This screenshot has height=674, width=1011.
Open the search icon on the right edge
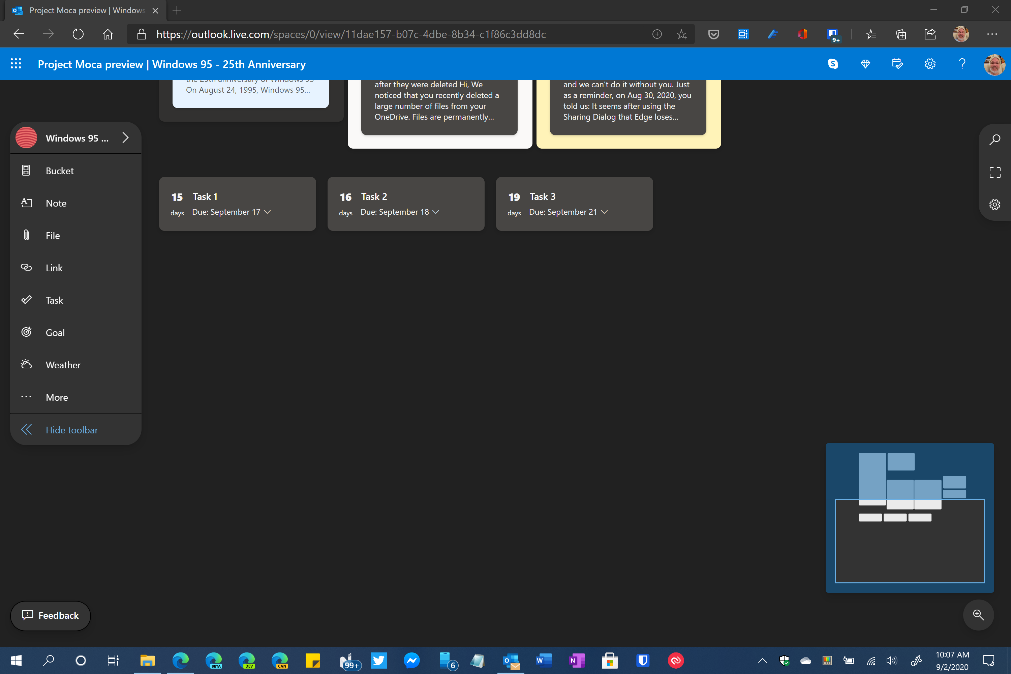[x=995, y=139]
